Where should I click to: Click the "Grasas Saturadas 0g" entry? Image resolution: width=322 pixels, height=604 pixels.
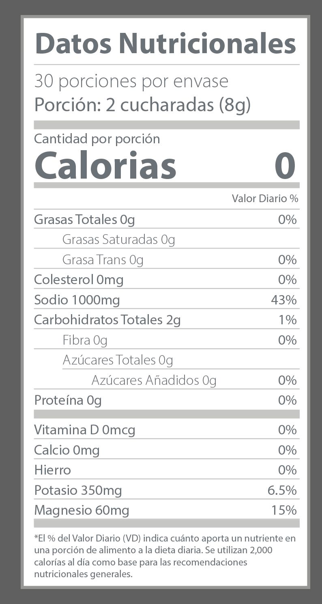click(118, 239)
